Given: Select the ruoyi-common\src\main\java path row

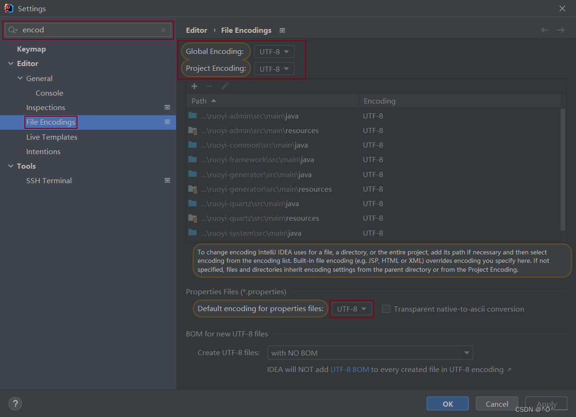Looking at the screenshot, I should pyautogui.click(x=373, y=145).
